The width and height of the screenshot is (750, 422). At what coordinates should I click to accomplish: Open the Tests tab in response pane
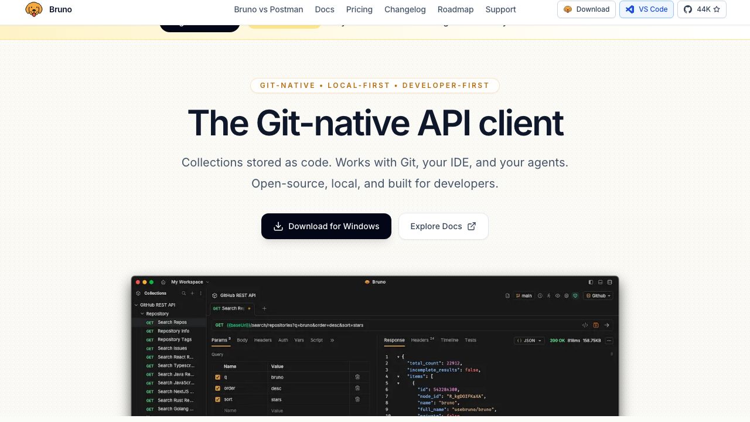tap(471, 340)
